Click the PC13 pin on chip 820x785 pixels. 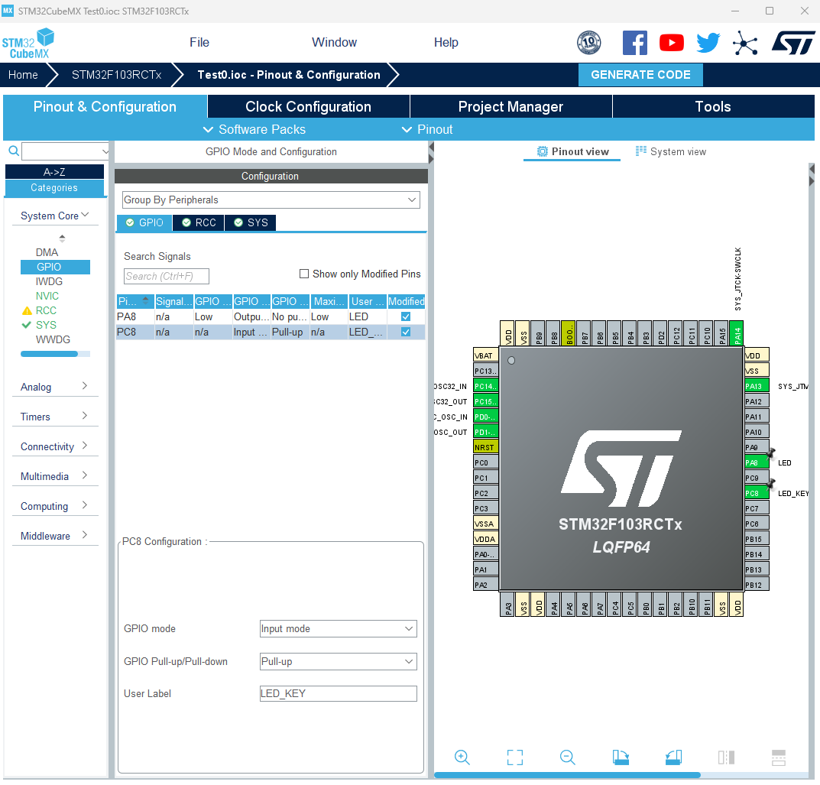[x=485, y=371]
